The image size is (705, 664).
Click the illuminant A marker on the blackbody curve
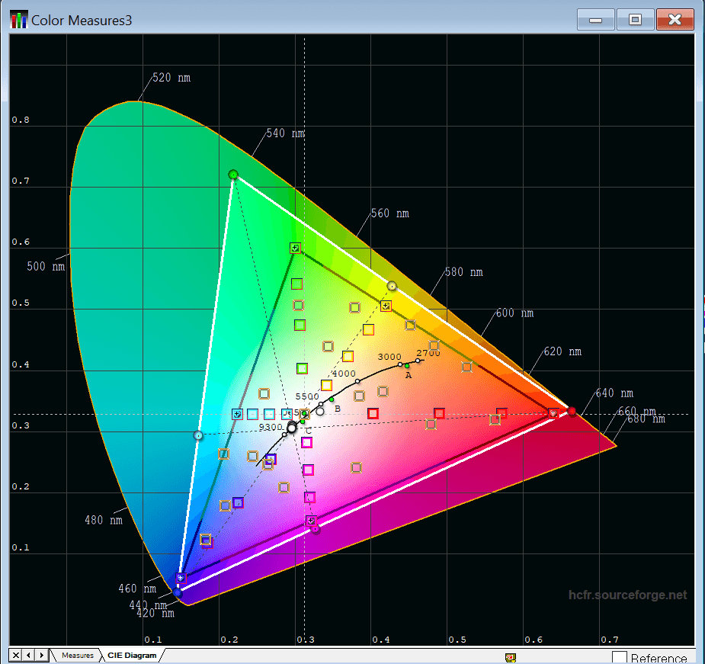(x=407, y=366)
